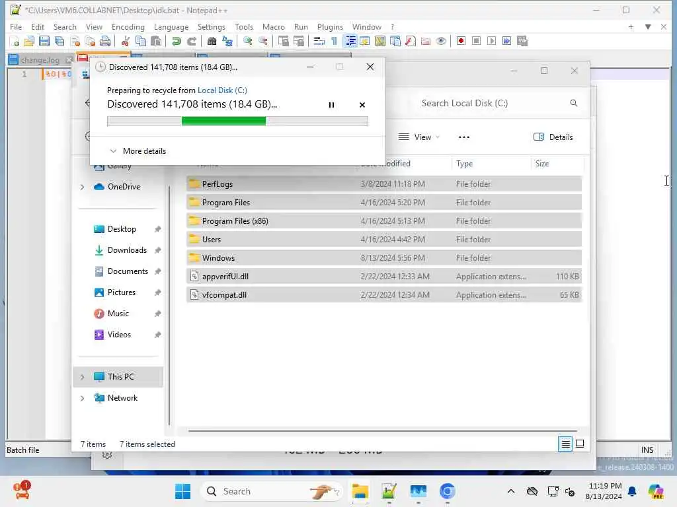677x507 pixels.
Task: Open File Explorer from the taskbar
Action: tap(360, 491)
